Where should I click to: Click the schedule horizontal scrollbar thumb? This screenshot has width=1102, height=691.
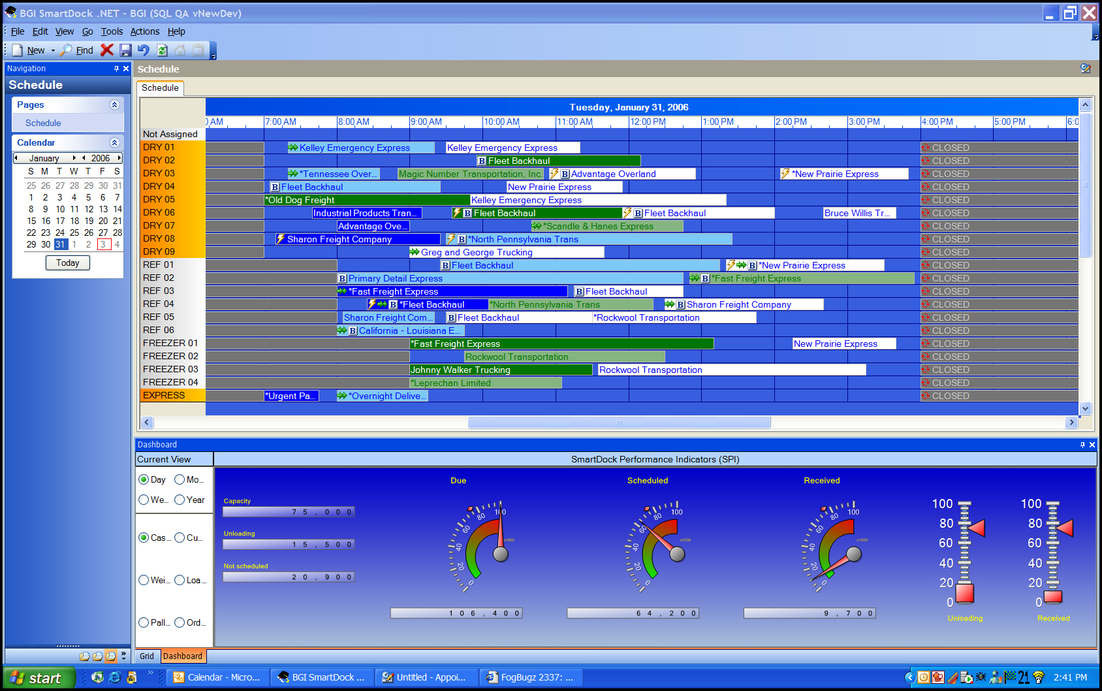(619, 423)
